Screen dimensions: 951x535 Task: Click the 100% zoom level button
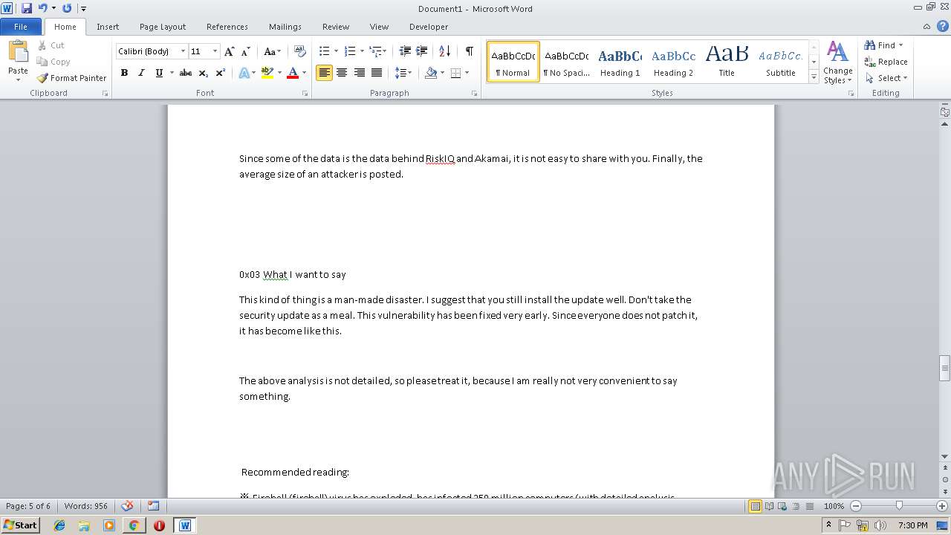(x=834, y=506)
